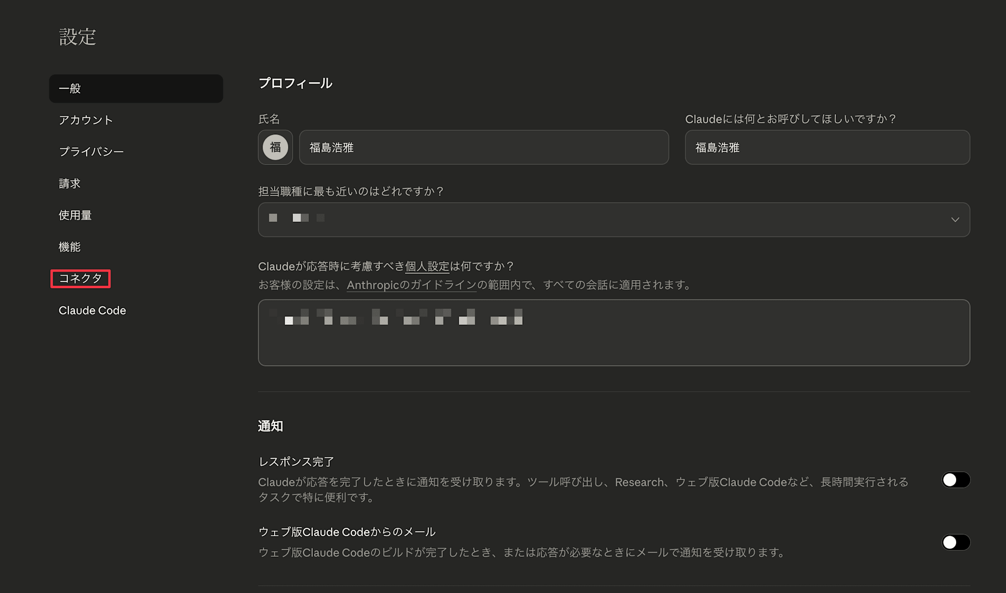Go to プライバシー settings
The width and height of the screenshot is (1006, 593).
pos(91,152)
